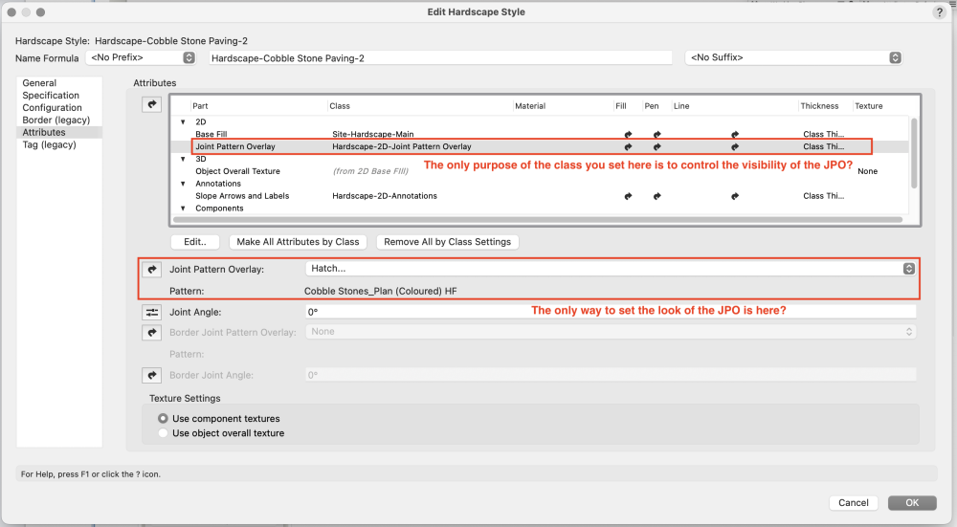This screenshot has height=527, width=957.
Task: Open the Joint Pattern Overlay Hatch dropdown
Action: [x=610, y=269]
